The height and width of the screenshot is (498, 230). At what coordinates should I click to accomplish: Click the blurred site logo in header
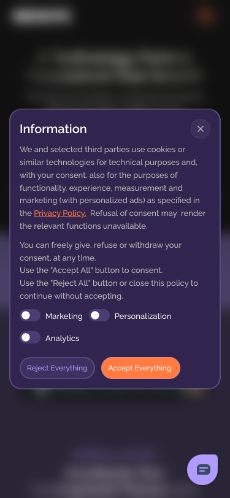pyautogui.click(x=41, y=16)
